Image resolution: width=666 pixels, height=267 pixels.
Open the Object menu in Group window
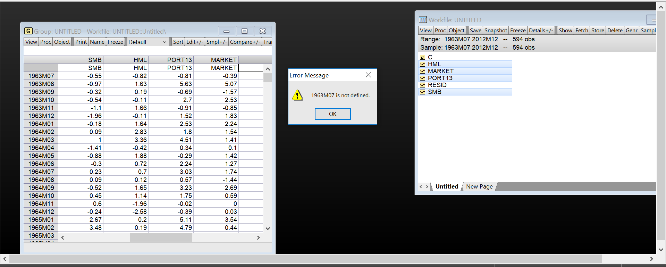click(62, 42)
